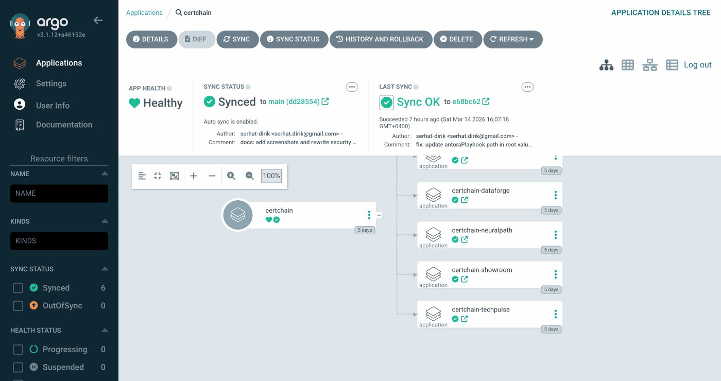
Task: Fit the tree to the screen
Action: [174, 176]
